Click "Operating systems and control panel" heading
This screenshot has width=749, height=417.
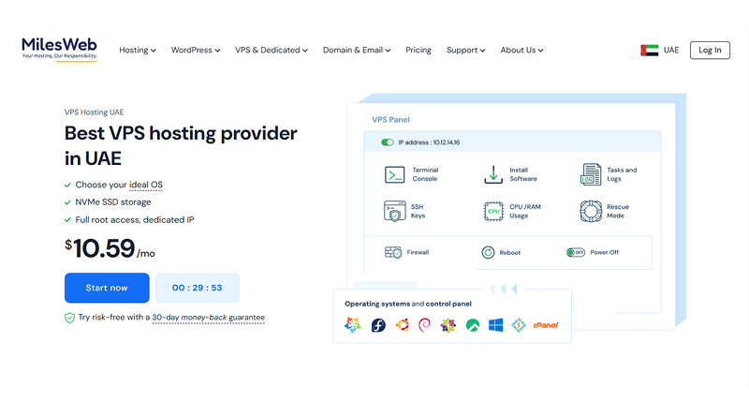(408, 304)
